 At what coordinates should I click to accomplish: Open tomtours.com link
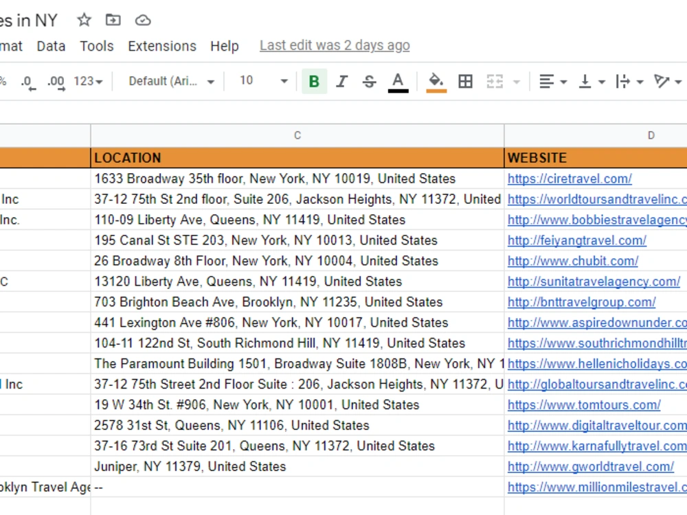584,405
